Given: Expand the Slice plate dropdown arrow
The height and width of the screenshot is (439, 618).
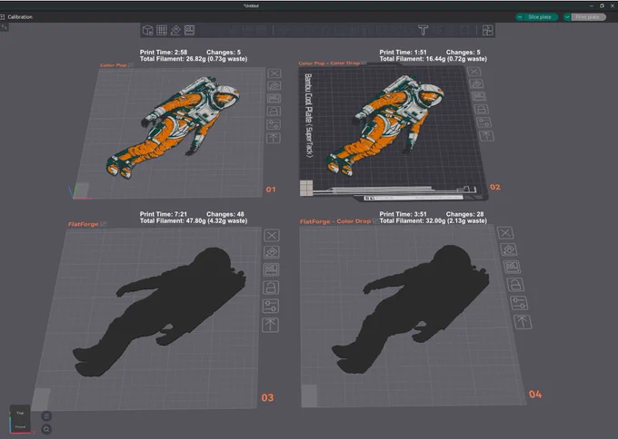Looking at the screenshot, I should [x=520, y=17].
